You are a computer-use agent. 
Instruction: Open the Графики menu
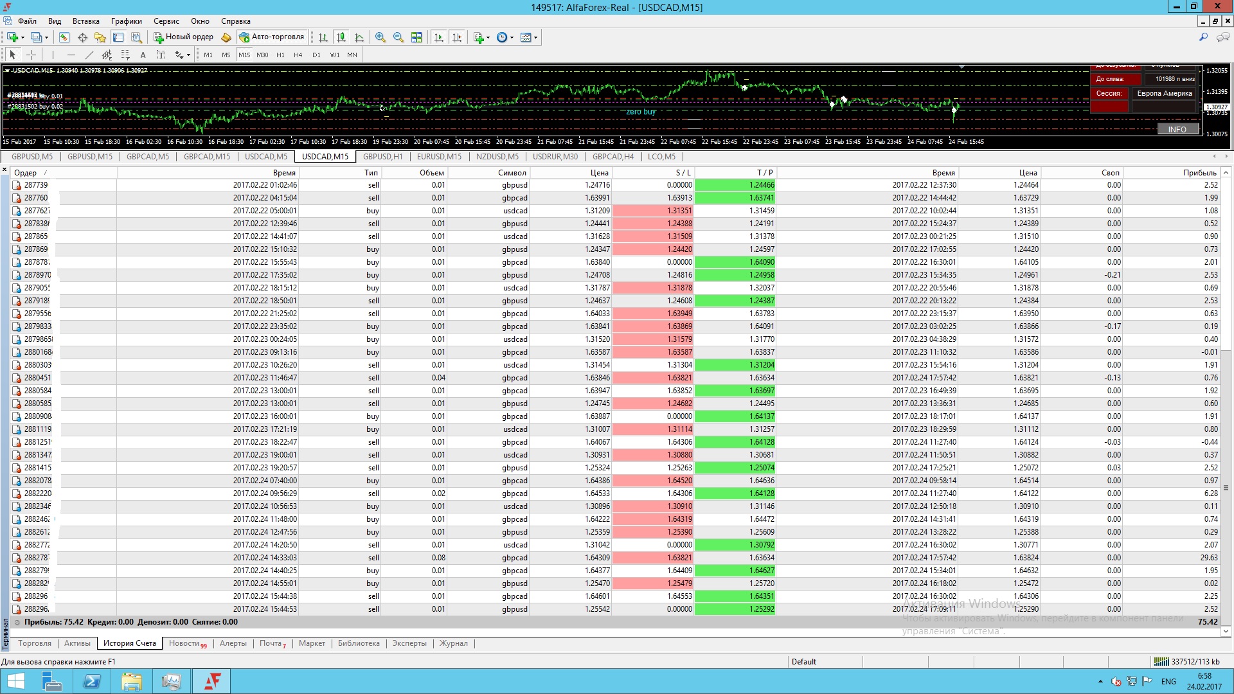[126, 21]
